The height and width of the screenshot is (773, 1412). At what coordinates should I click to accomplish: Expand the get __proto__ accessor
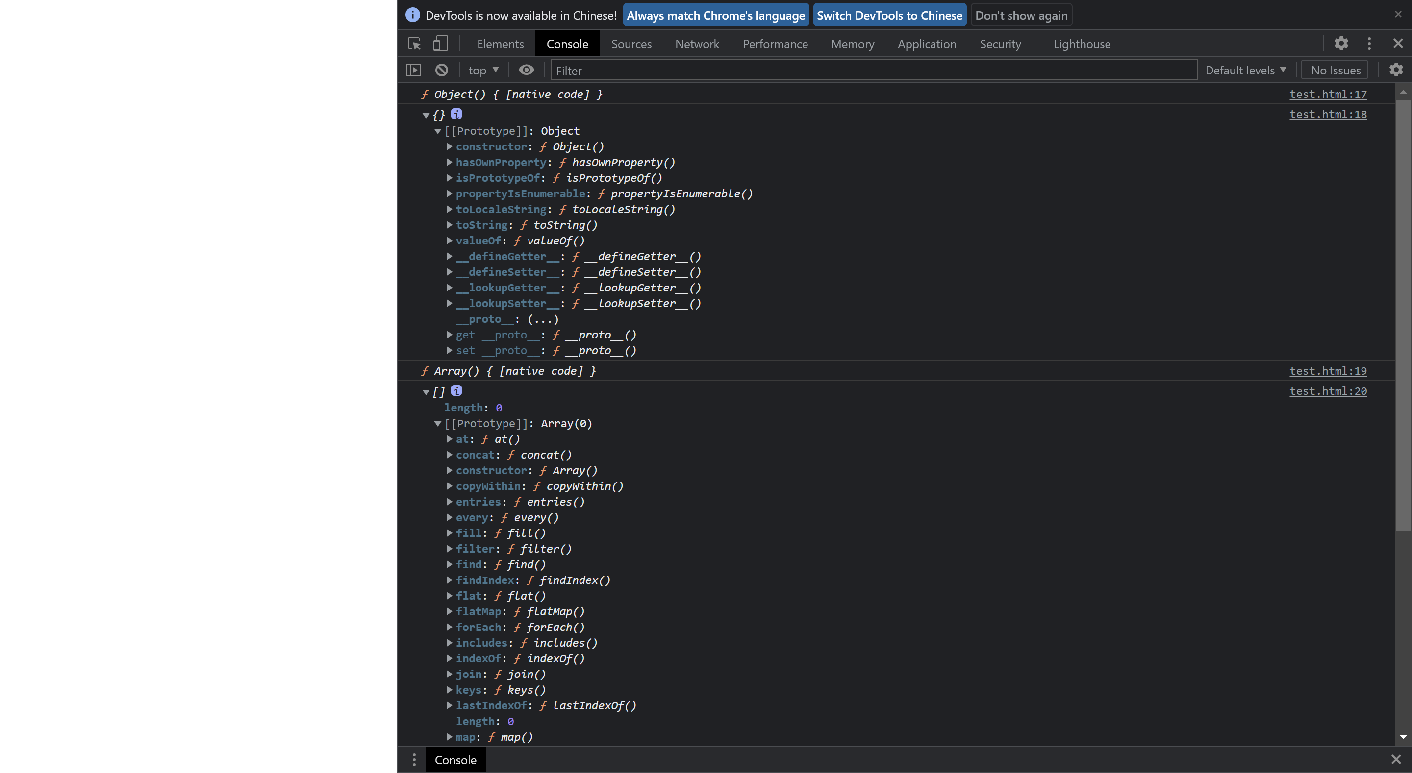pyautogui.click(x=450, y=335)
